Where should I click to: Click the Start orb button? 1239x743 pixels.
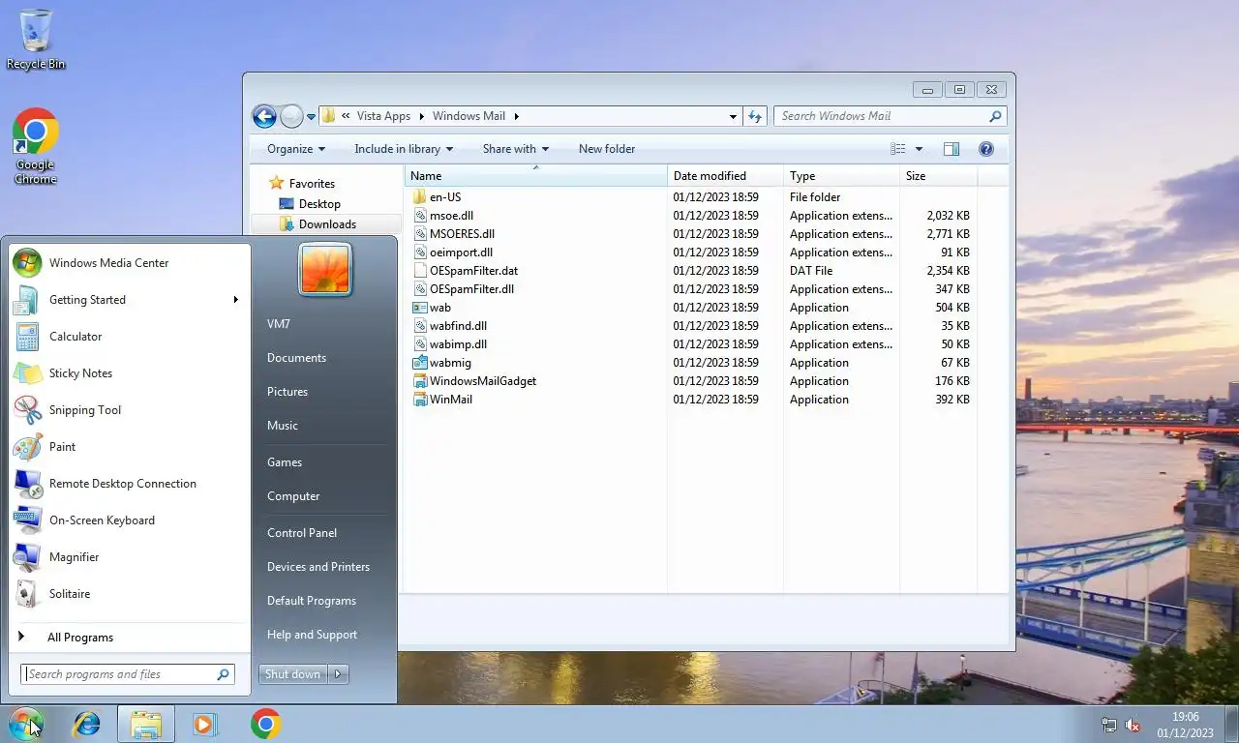click(x=26, y=724)
